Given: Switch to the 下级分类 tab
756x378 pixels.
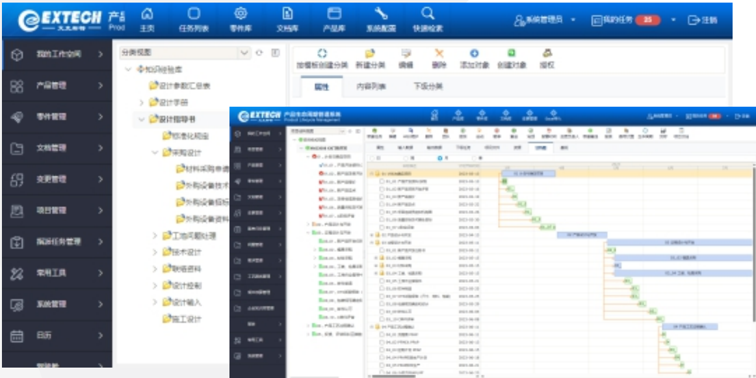Looking at the screenshot, I should pyautogui.click(x=428, y=87).
